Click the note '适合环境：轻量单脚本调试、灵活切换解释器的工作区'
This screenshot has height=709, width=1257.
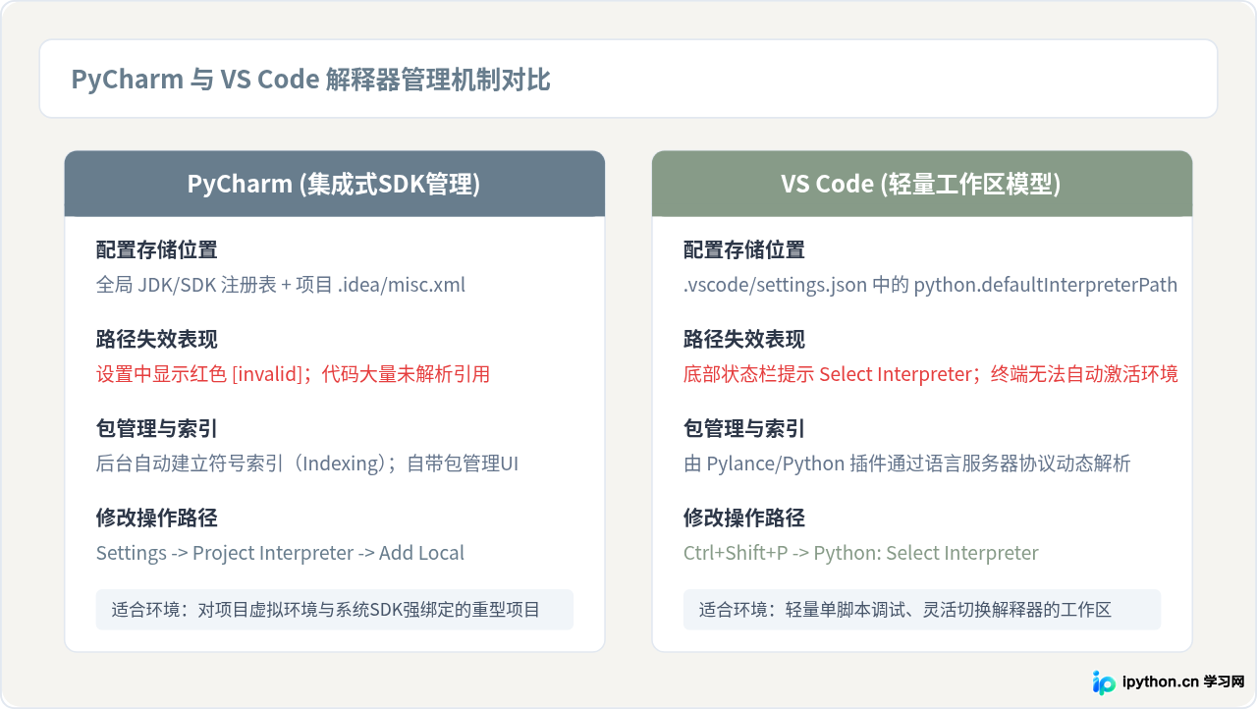pos(922,610)
